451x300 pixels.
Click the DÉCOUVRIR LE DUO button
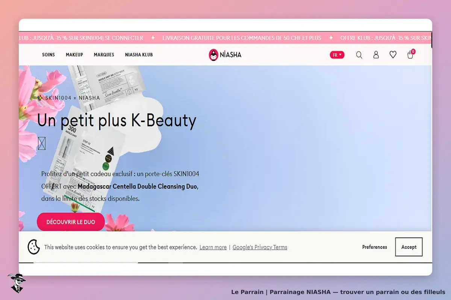click(71, 222)
